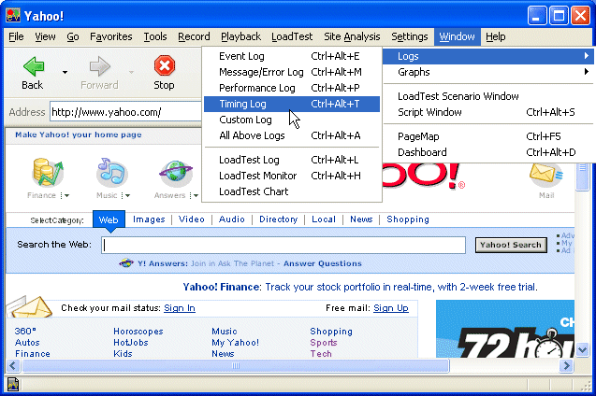The image size is (596, 396).
Task: Select the Web search category tab
Action: point(109,219)
